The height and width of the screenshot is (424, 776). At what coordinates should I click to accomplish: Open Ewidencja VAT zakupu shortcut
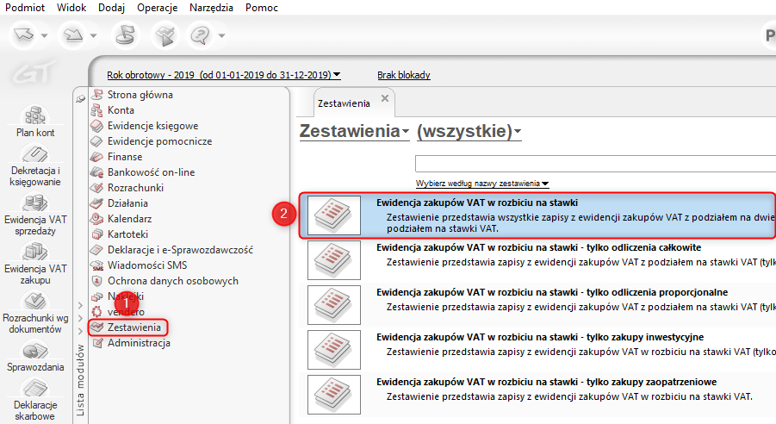35,263
